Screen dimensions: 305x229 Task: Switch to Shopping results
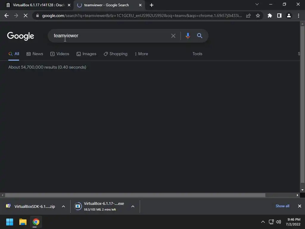coord(116,54)
